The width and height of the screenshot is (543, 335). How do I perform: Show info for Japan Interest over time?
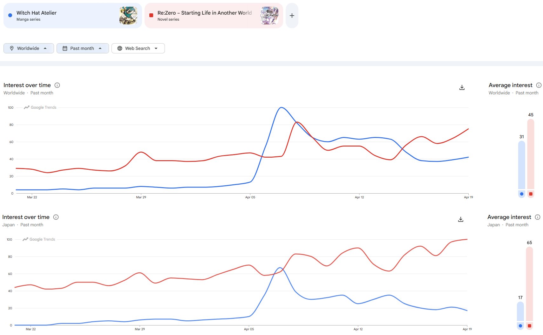pos(56,217)
